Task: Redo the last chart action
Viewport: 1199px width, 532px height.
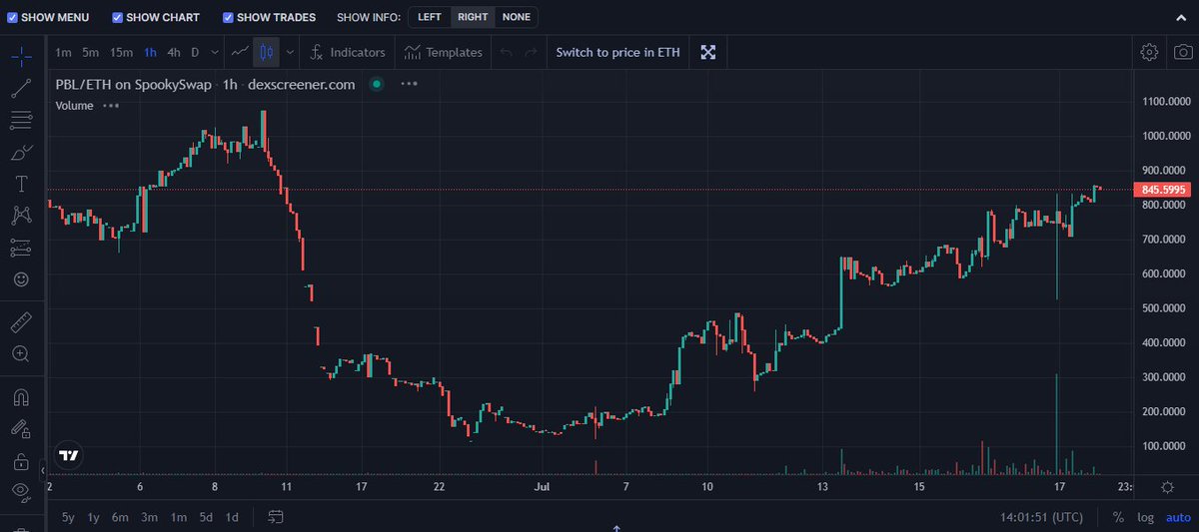Action: pyautogui.click(x=532, y=52)
